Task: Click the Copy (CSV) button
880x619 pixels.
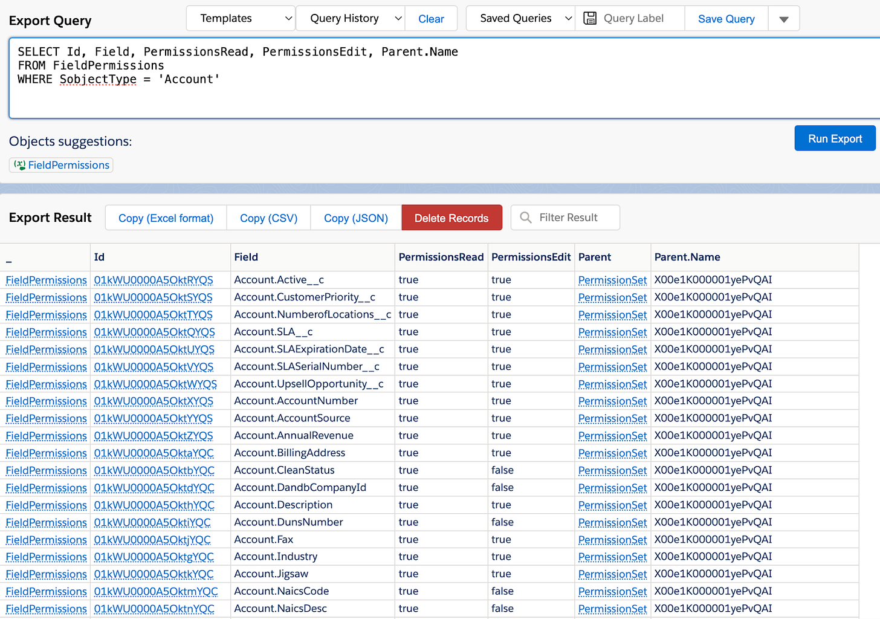Action: (x=269, y=218)
